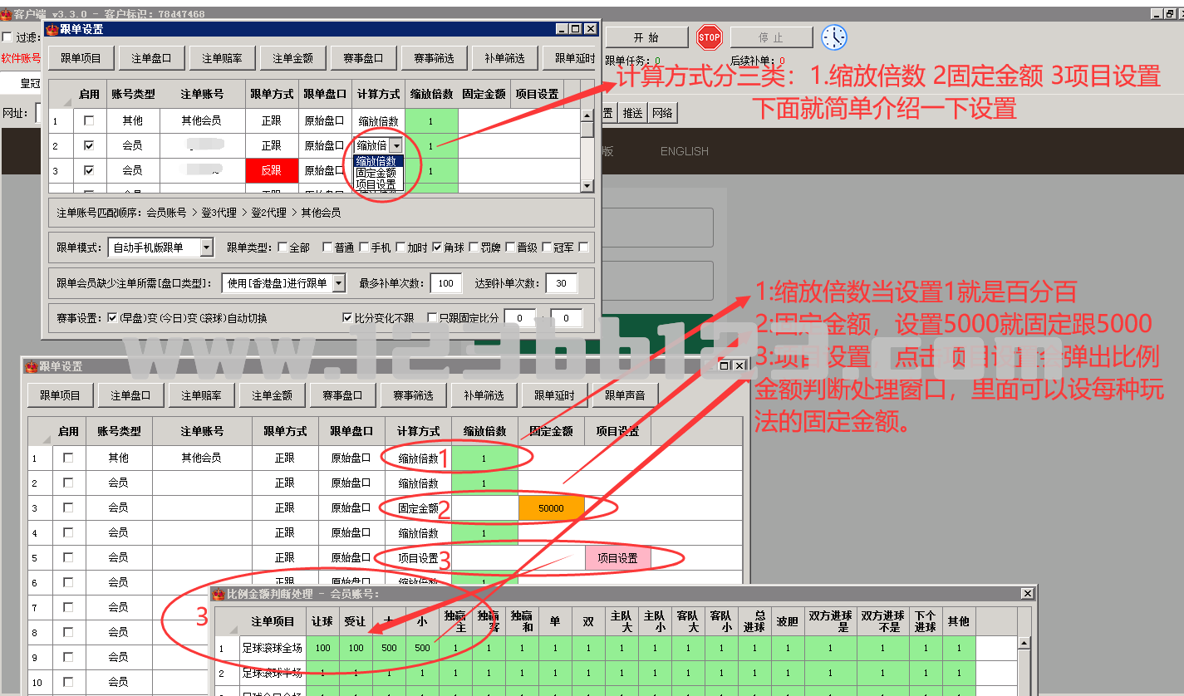Click the pink 项目设置 cell button
This screenshot has width=1184, height=696.
click(617, 558)
